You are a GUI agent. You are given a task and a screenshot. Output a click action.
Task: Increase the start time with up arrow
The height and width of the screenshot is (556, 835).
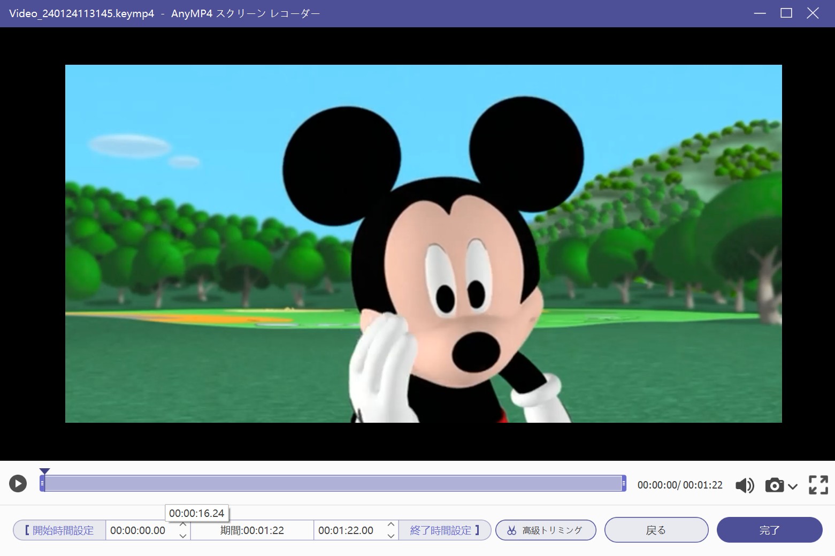pyautogui.click(x=183, y=525)
